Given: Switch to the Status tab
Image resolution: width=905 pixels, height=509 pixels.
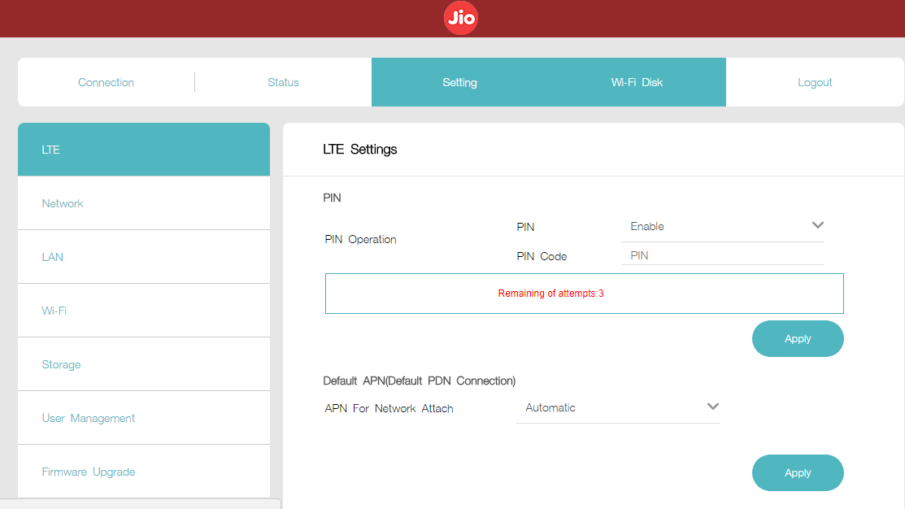Looking at the screenshot, I should pyautogui.click(x=284, y=82).
